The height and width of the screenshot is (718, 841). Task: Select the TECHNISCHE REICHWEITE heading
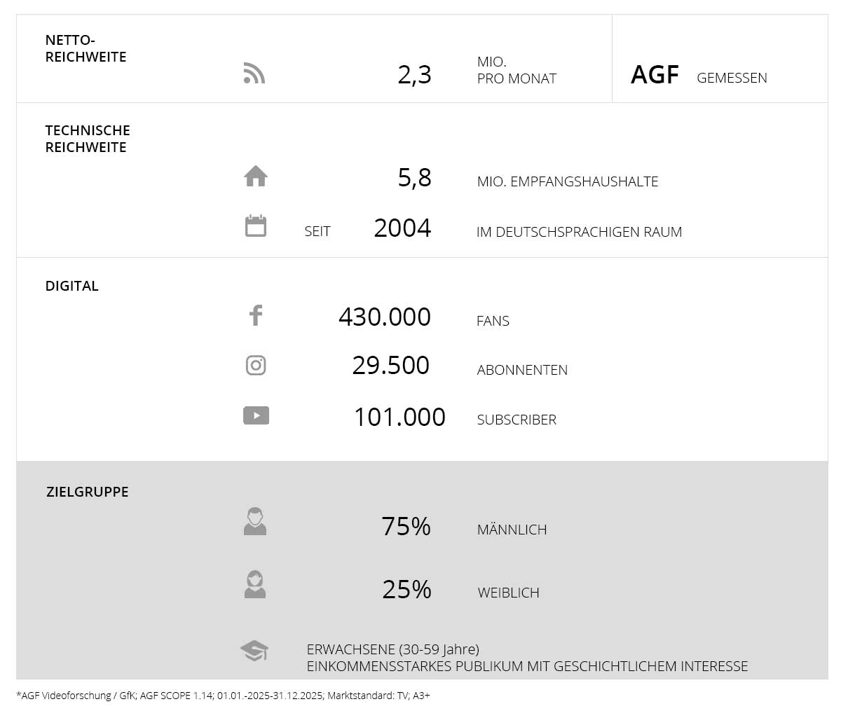[x=88, y=139]
